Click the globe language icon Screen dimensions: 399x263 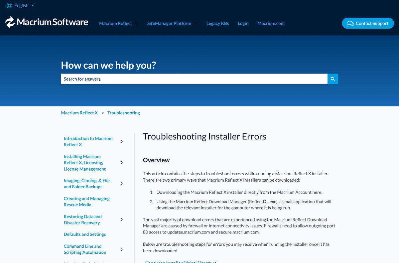pyautogui.click(x=9, y=6)
